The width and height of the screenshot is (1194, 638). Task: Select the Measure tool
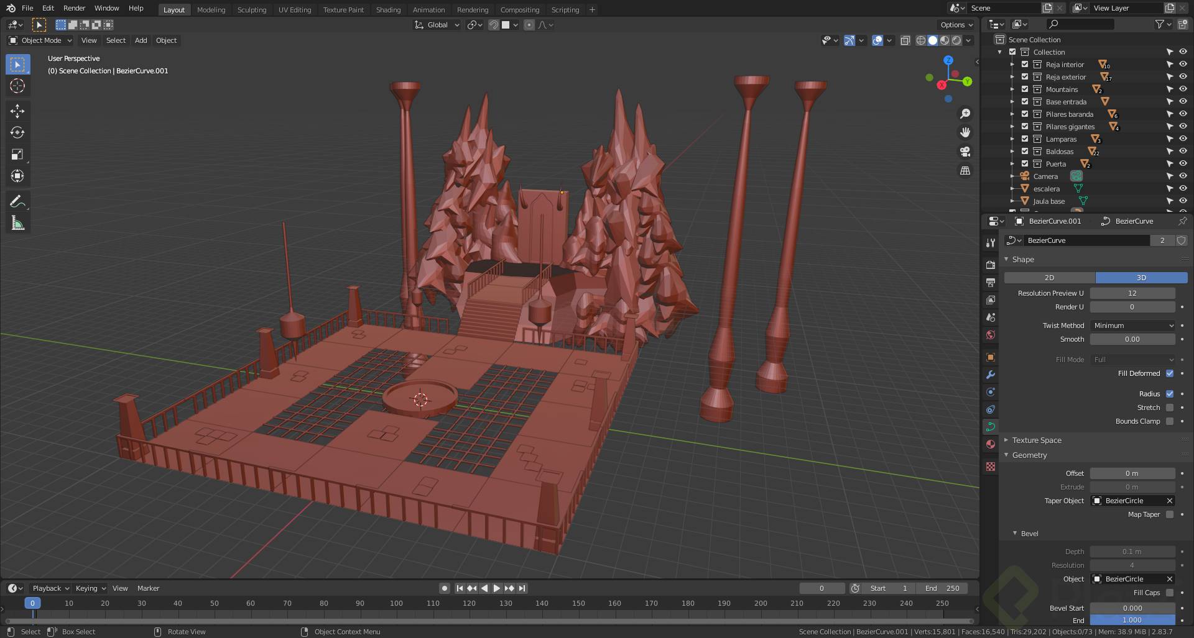click(x=17, y=224)
